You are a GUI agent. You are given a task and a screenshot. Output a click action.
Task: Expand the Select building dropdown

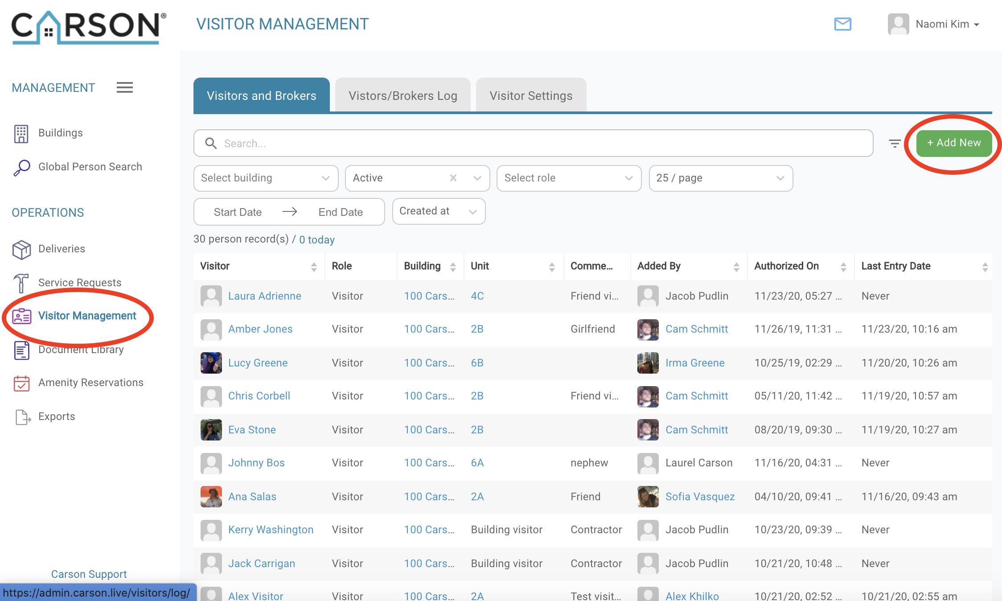(x=266, y=178)
